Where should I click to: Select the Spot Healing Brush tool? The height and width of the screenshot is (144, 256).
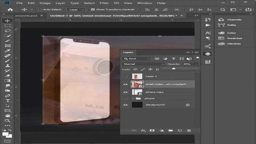[x=7, y=56]
